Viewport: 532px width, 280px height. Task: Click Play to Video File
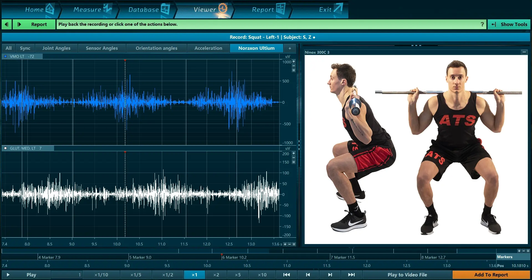tap(407, 275)
